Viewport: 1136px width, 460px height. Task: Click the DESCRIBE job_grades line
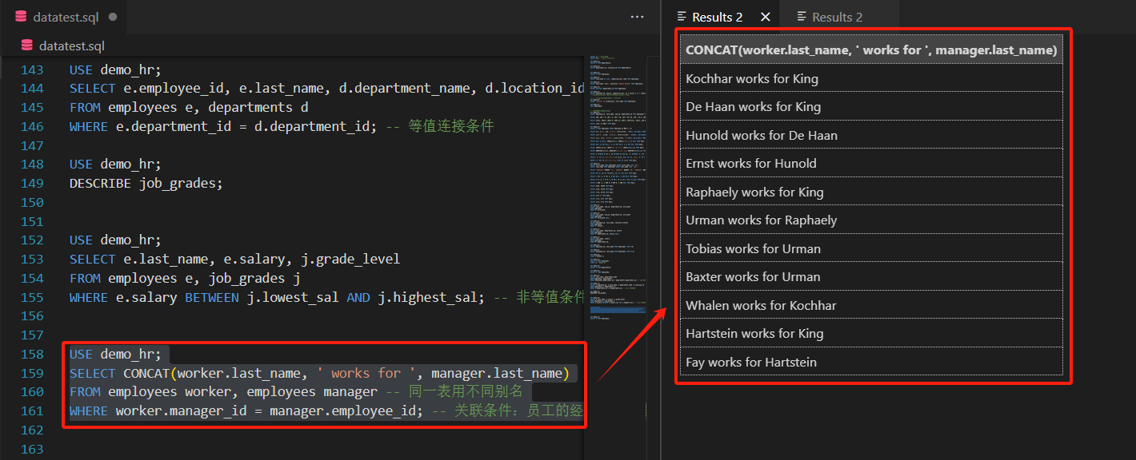click(146, 183)
